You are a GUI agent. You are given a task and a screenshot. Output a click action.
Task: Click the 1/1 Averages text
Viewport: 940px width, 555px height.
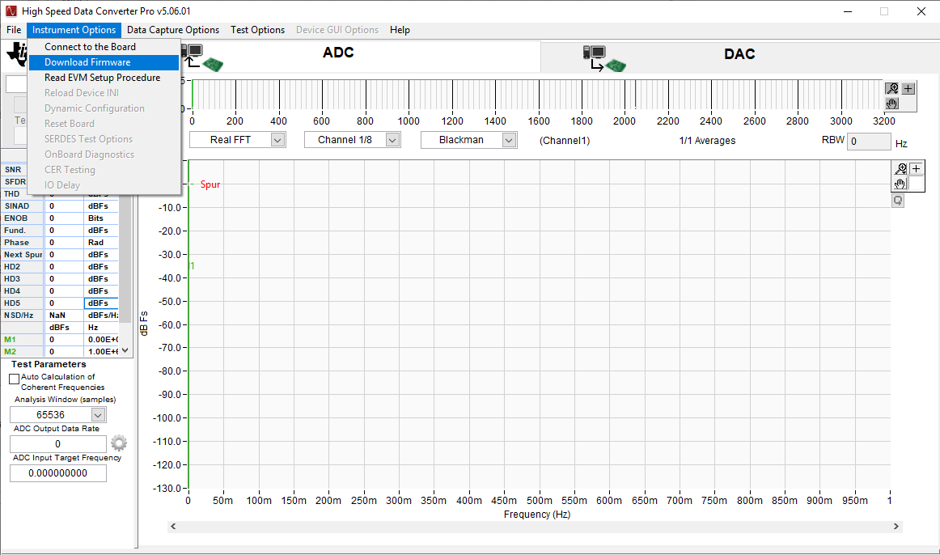(x=707, y=141)
